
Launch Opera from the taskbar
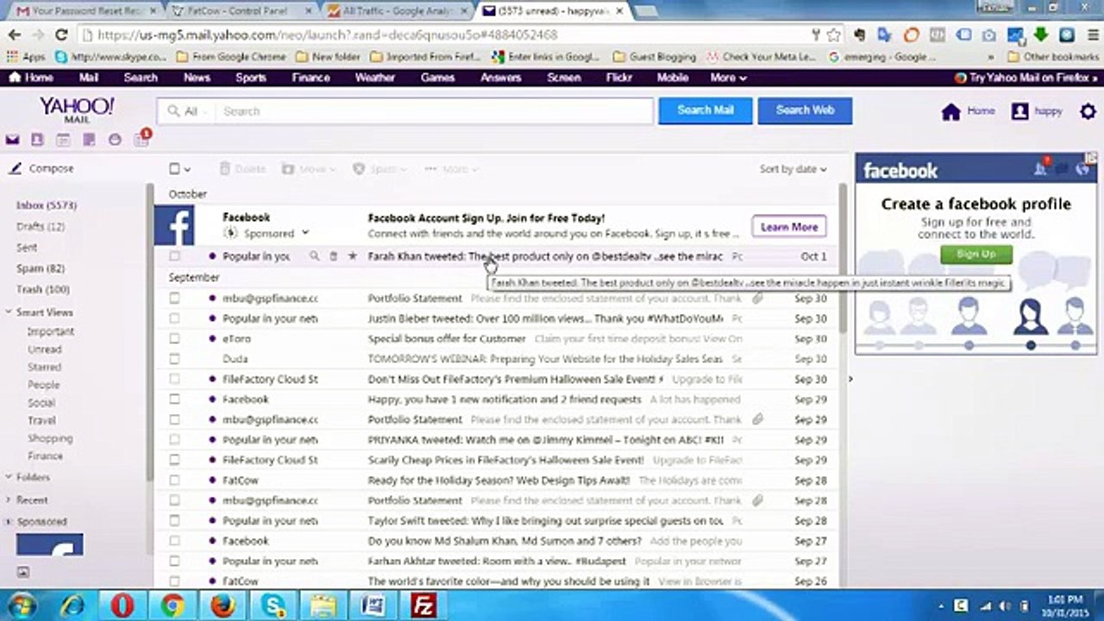pos(122,605)
